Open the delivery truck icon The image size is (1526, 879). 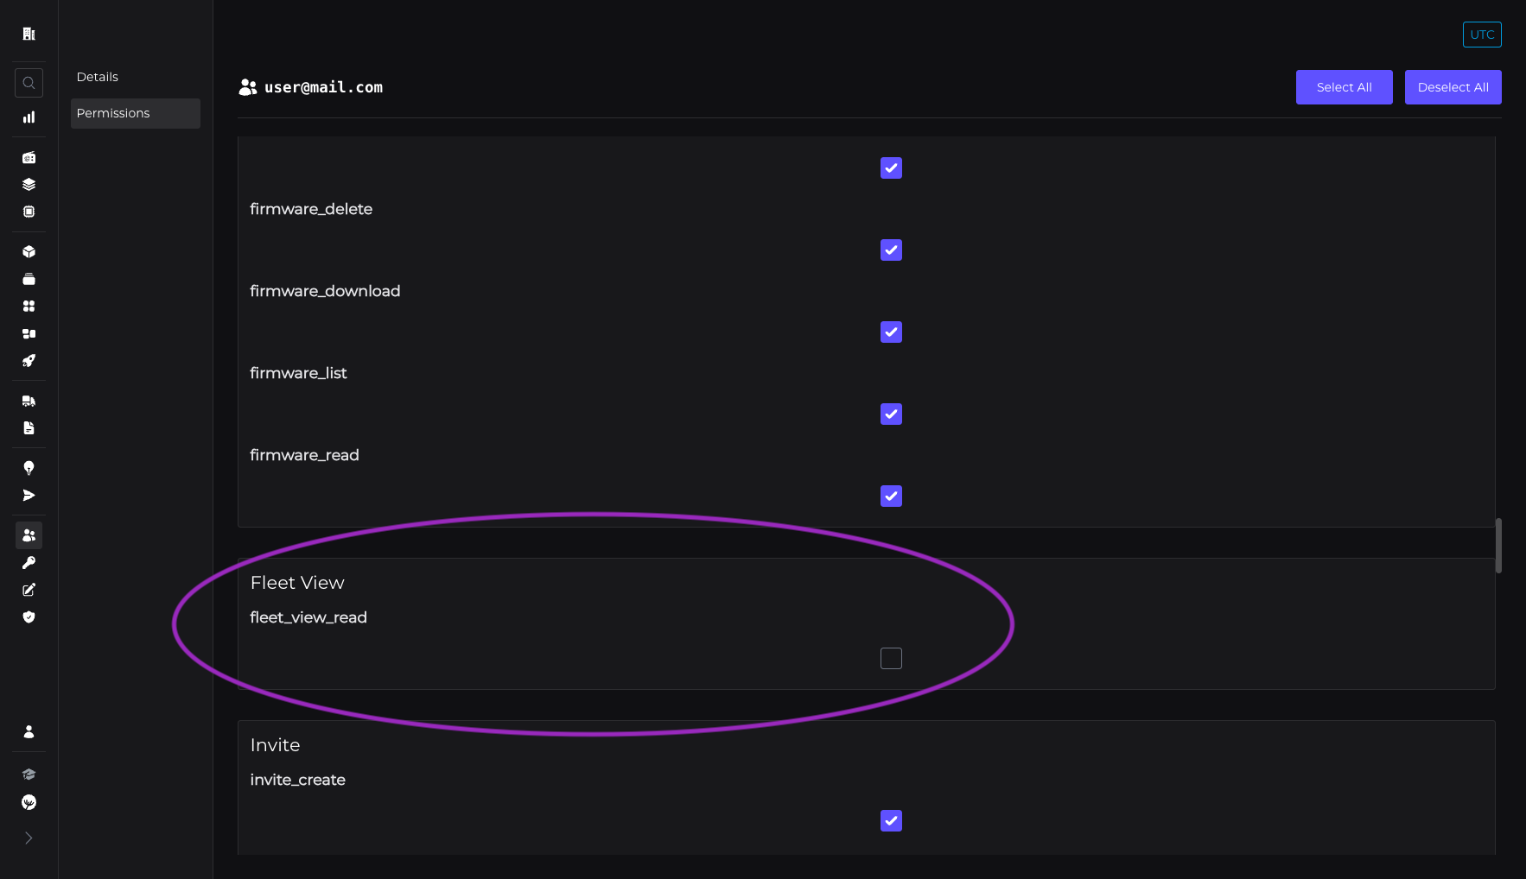[x=29, y=401]
